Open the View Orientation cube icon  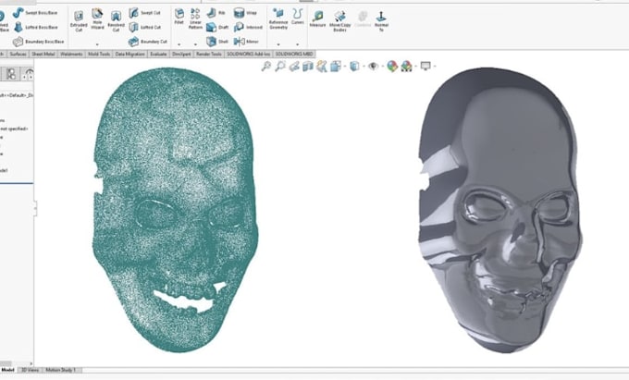tap(336, 67)
